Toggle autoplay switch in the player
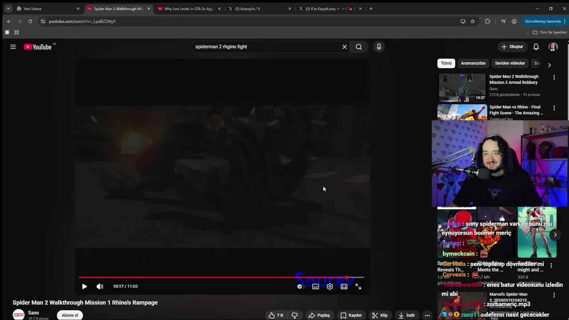The height and width of the screenshot is (320, 569). (300, 287)
